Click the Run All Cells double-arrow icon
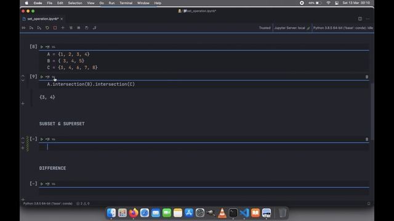The width and height of the screenshot is (394, 221). click(x=23, y=28)
